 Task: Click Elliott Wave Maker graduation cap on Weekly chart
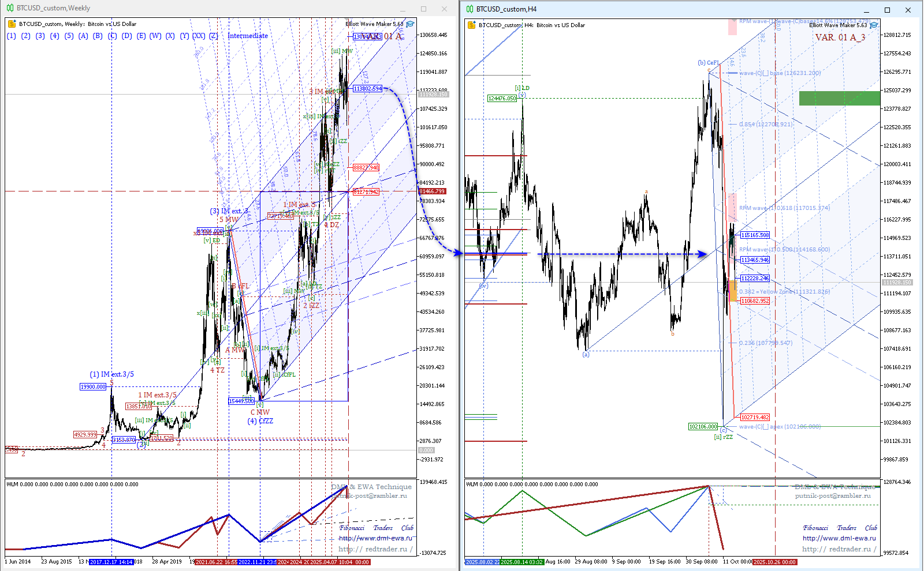(410, 24)
